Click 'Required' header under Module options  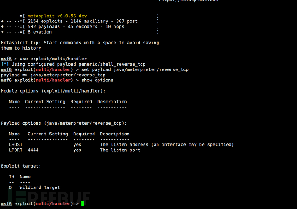click(x=81, y=102)
